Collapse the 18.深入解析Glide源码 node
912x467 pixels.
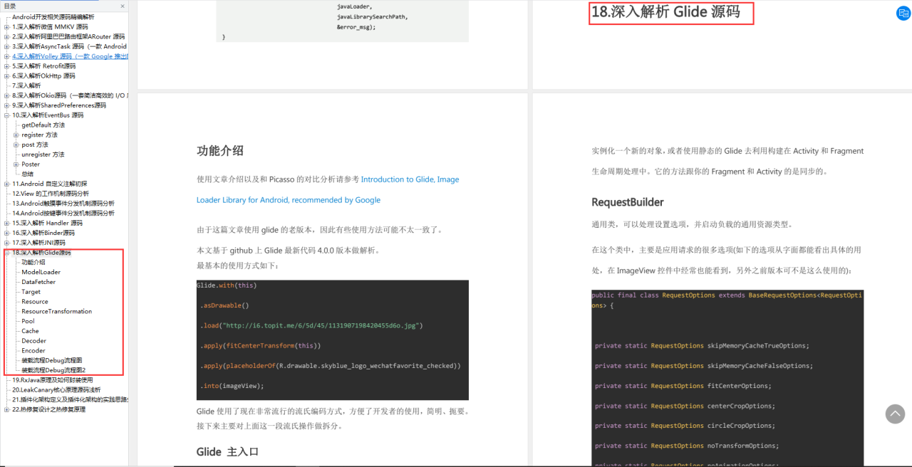click(6, 253)
